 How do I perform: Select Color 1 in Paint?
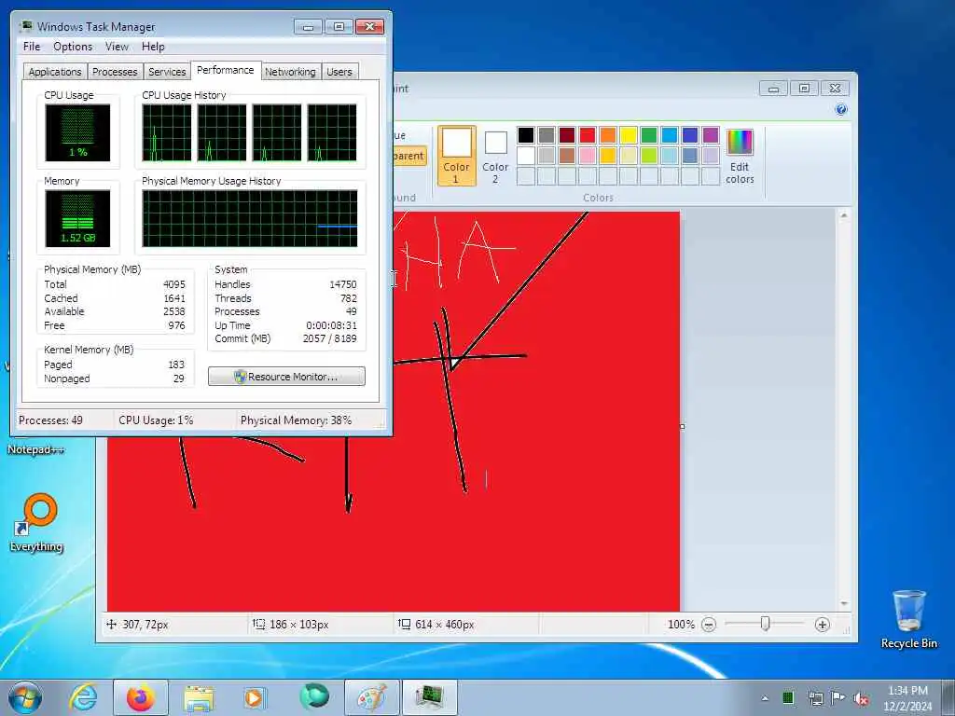click(x=456, y=156)
